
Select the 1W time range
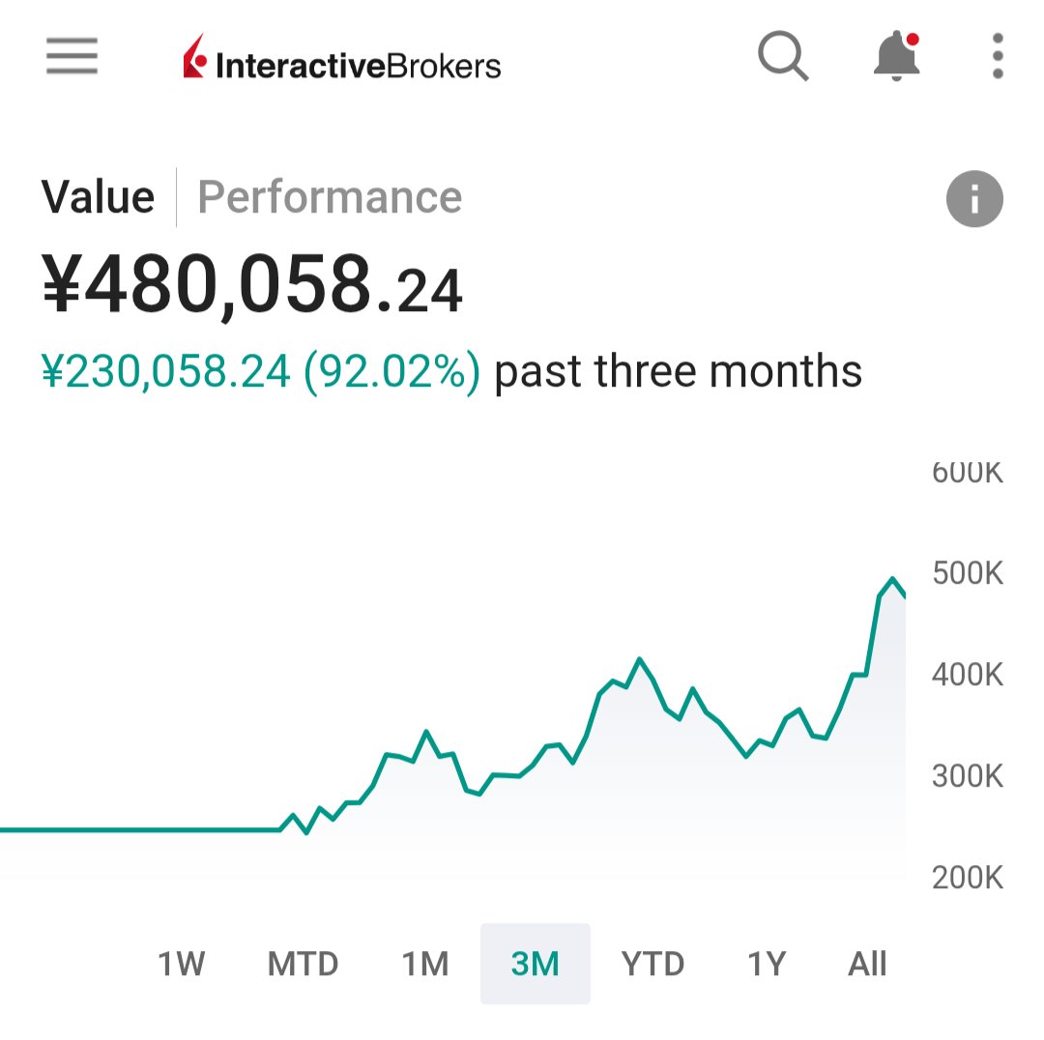click(182, 964)
